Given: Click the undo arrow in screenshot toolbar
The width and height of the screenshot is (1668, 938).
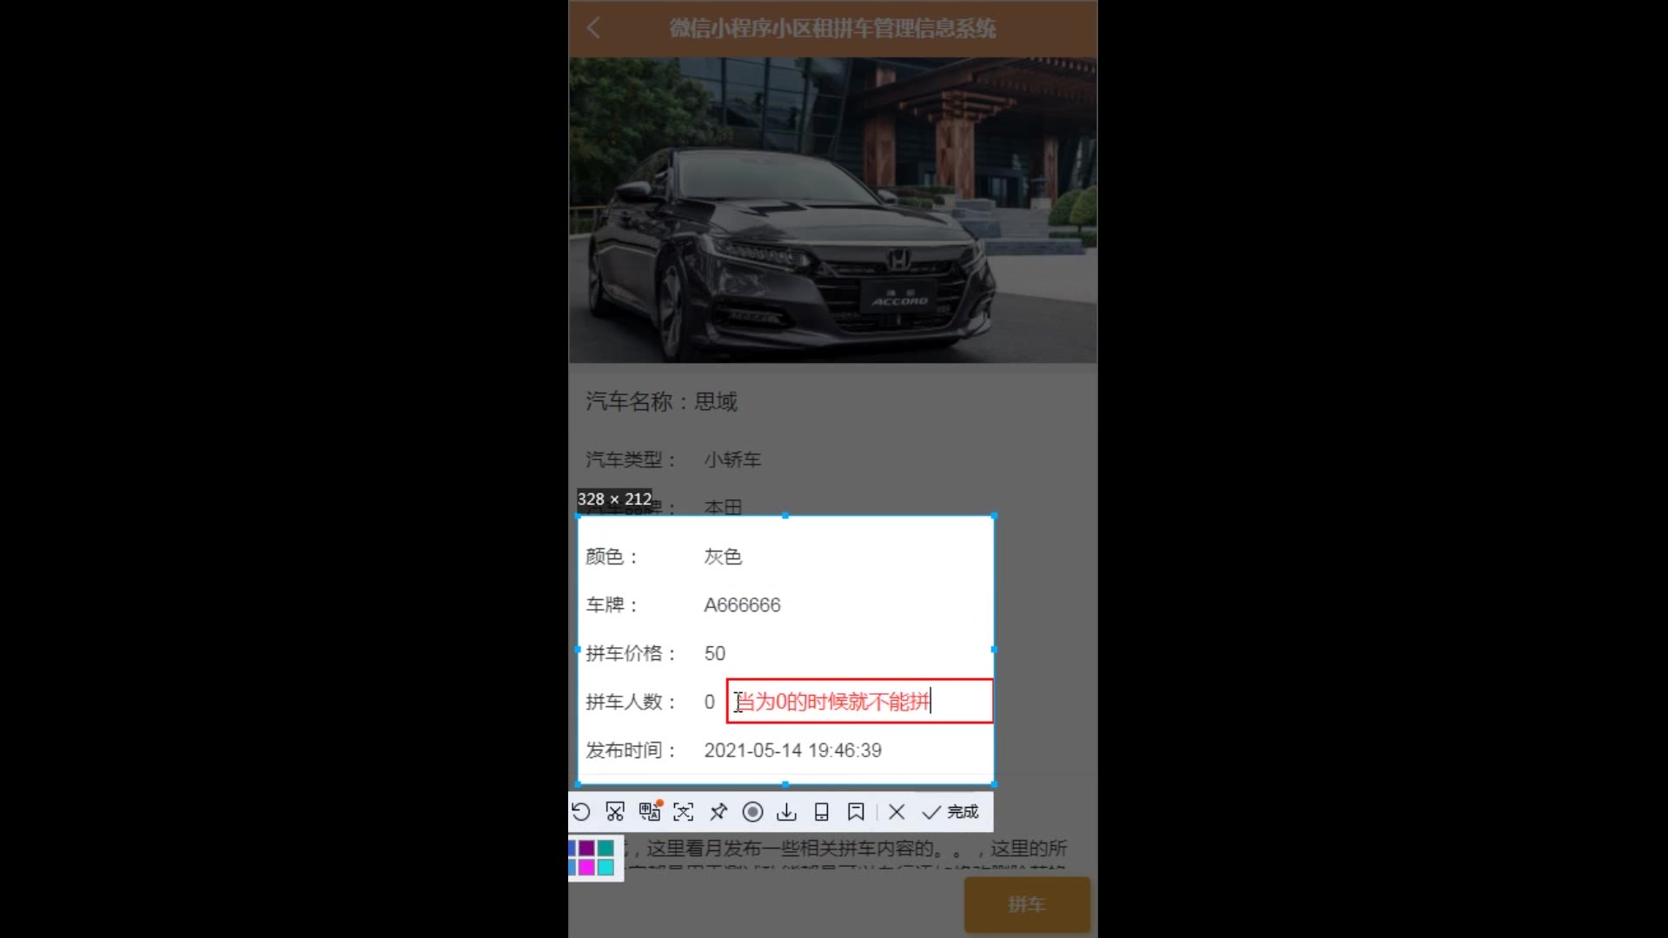Looking at the screenshot, I should (581, 811).
